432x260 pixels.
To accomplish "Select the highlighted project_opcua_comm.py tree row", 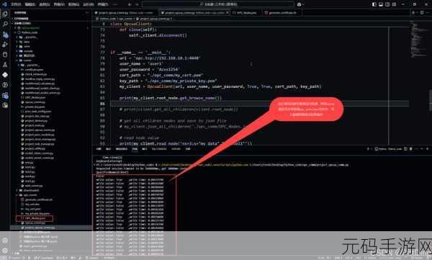I will tap(51, 228).
